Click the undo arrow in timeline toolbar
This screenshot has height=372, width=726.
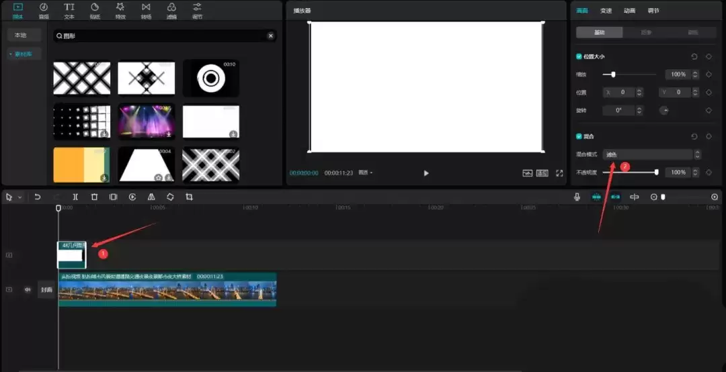38,197
